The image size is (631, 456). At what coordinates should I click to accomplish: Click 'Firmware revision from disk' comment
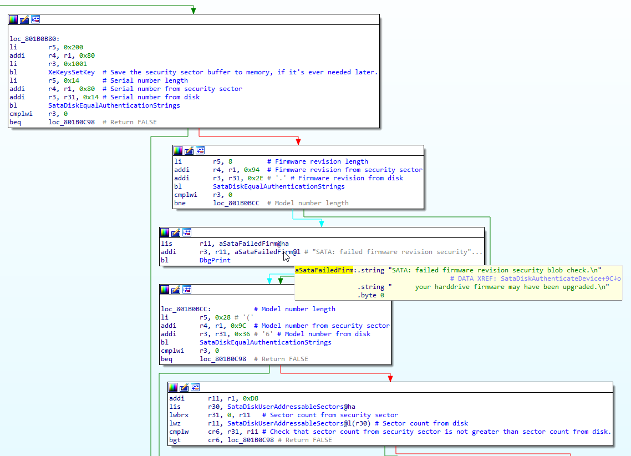point(347,178)
